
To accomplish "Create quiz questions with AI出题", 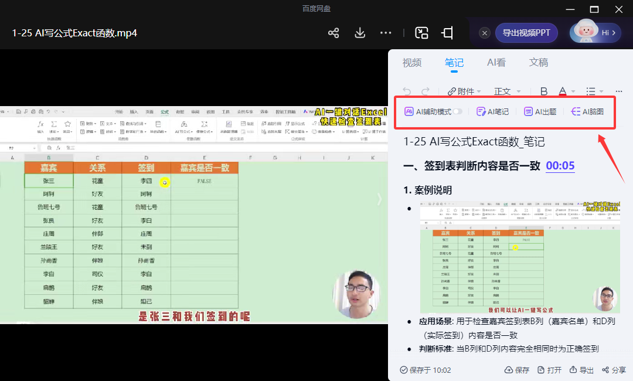I will tap(540, 111).
